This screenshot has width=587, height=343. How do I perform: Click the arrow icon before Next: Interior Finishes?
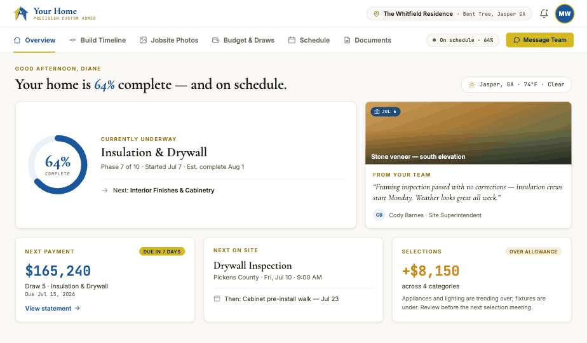coord(105,190)
